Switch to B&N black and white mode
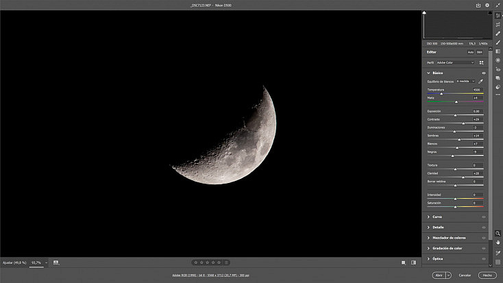 click(479, 52)
